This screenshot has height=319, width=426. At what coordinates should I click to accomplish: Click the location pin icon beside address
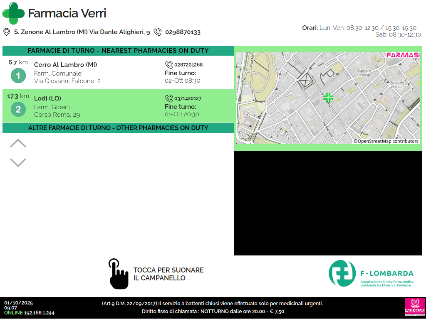[7, 32]
